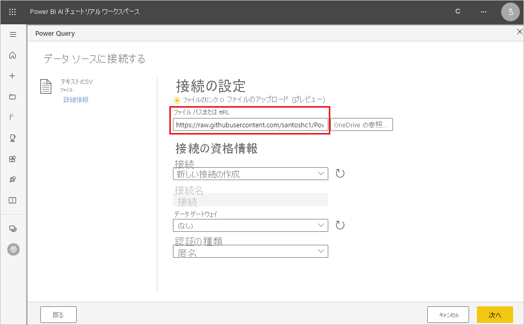The image size is (524, 325).
Task: Open the Metrics trophy icon
Action: 13,138
